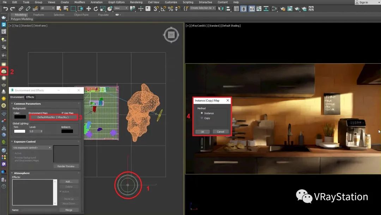
Task: Select the Rotate transform tool
Action: click(x=96, y=8)
